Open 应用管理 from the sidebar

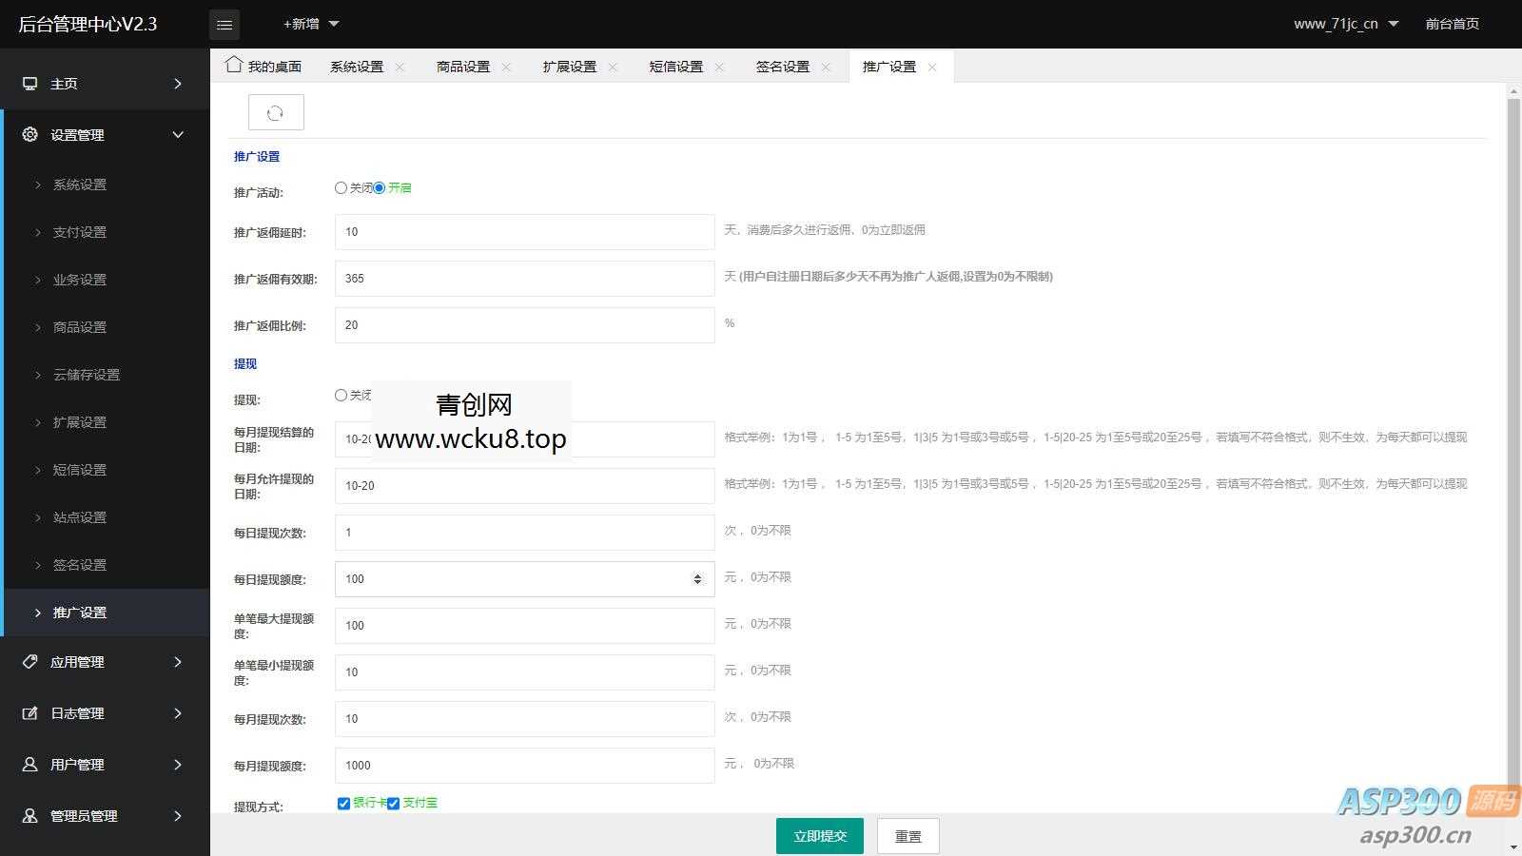[29, 662]
